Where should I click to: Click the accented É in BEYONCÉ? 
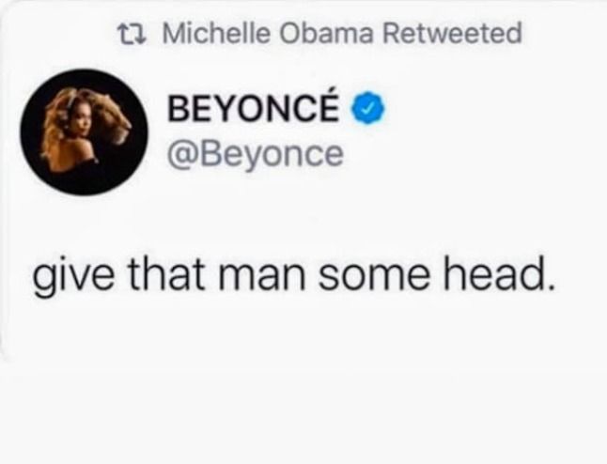click(x=325, y=105)
